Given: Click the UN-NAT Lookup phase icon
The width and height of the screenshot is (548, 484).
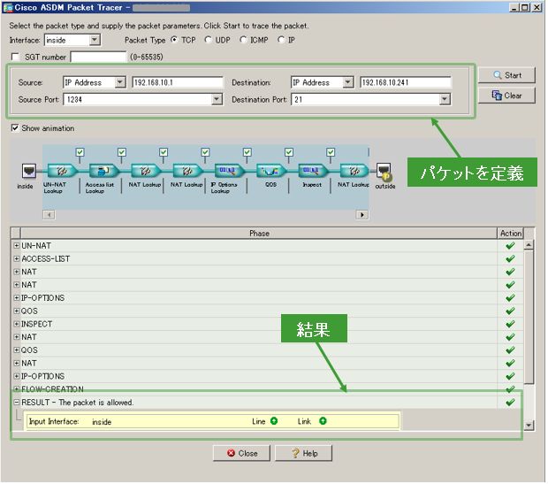Looking at the screenshot, I should 62,171.
